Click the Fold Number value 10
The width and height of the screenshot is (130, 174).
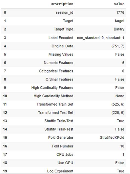point(122,146)
